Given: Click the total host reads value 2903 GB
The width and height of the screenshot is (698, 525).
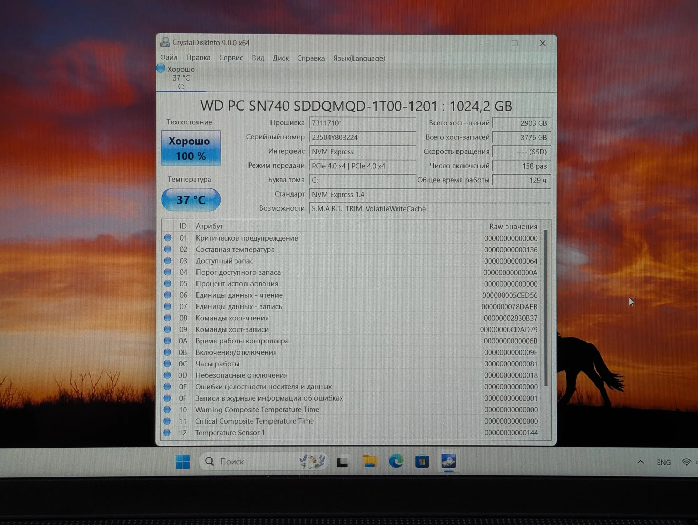Looking at the screenshot, I should (x=522, y=123).
